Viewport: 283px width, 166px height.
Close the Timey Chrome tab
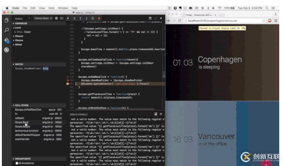point(215,15)
